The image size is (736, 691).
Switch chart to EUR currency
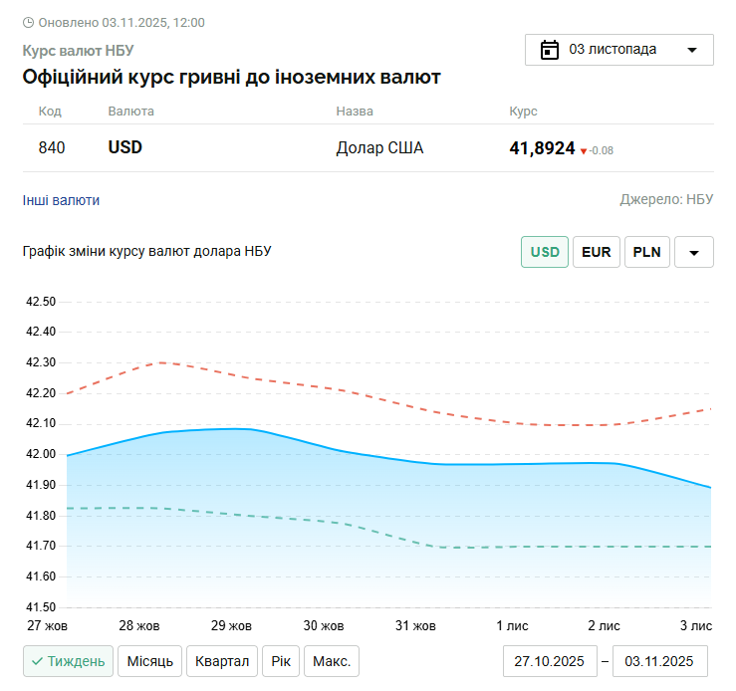(x=596, y=252)
